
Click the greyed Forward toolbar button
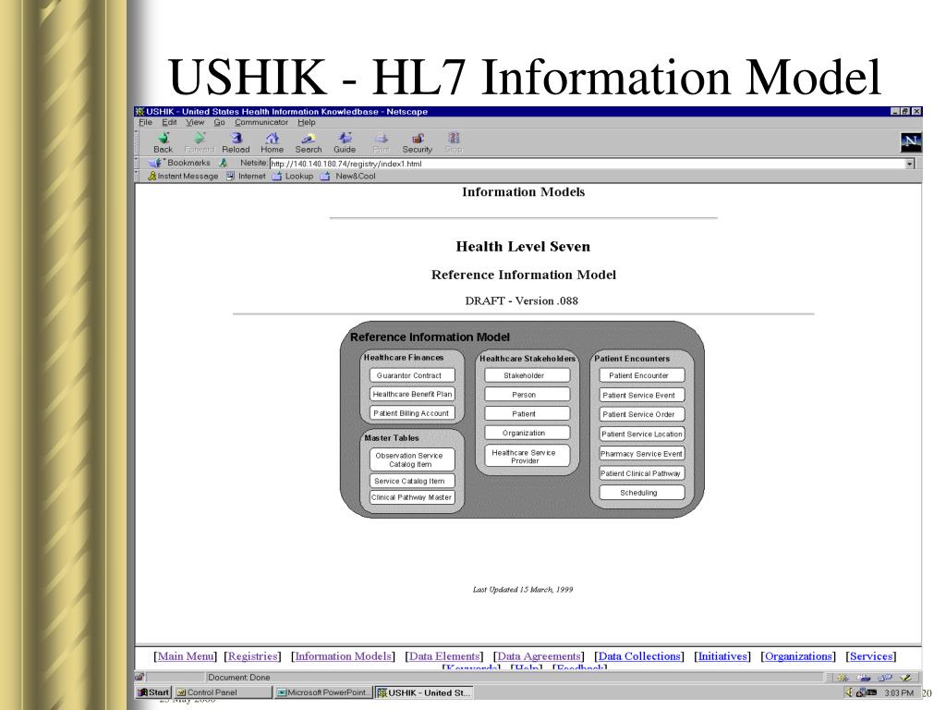point(200,143)
